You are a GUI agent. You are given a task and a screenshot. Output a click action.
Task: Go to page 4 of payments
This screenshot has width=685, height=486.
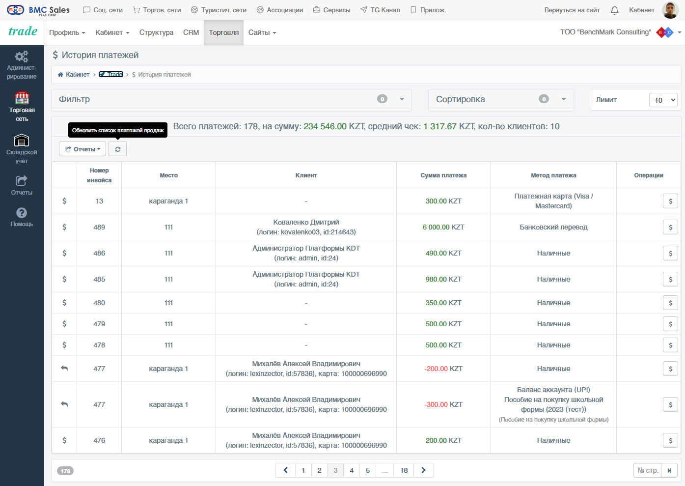[x=352, y=470]
